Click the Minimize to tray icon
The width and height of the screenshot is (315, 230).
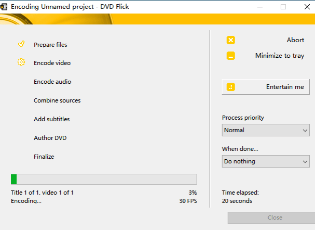(231, 56)
